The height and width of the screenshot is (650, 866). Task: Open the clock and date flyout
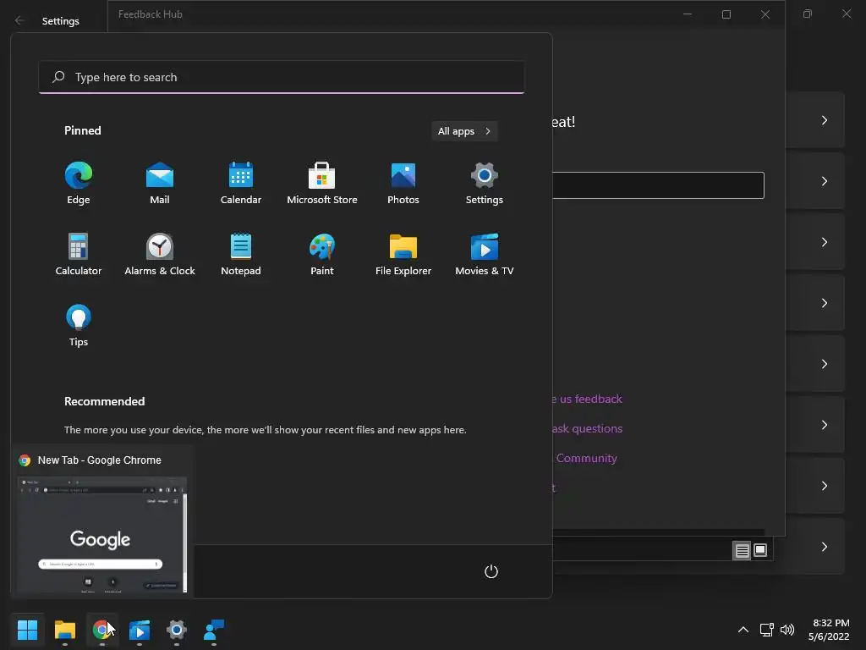[829, 630]
